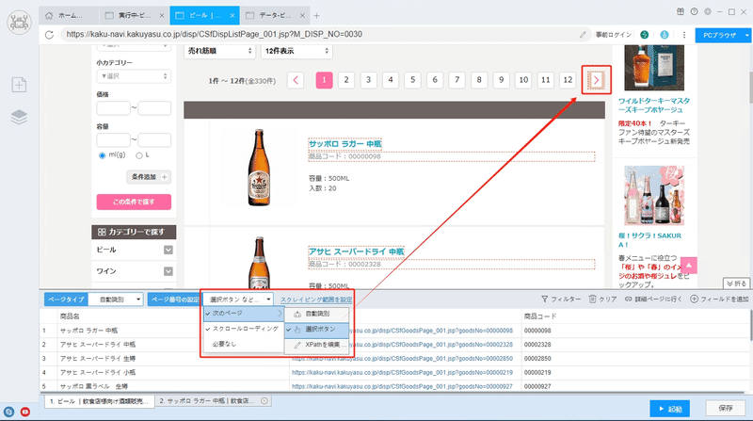This screenshot has height=421, width=753.
Task: Click the サッポロ ラガー beer bottle image
Action: tap(259, 168)
